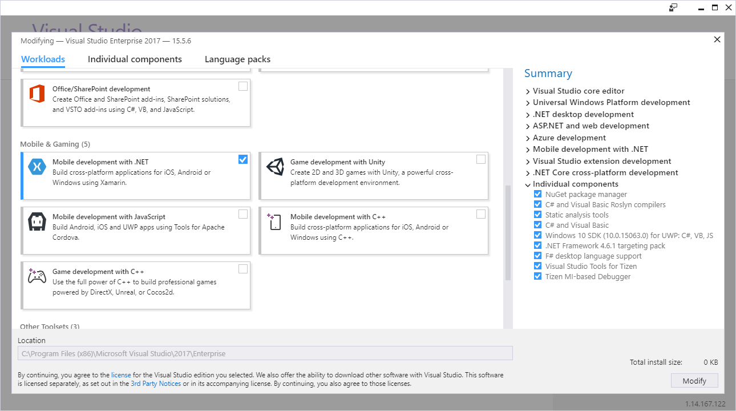Uncheck Static analysis tools component

(x=537, y=215)
